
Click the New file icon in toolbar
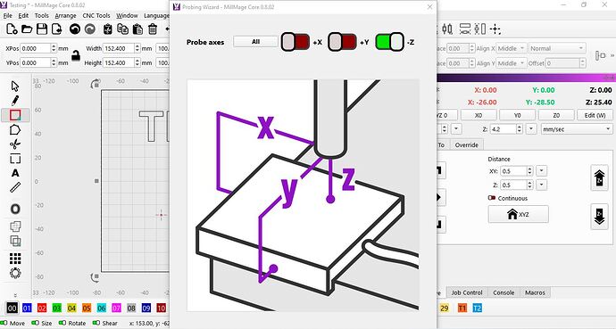(x=12, y=29)
